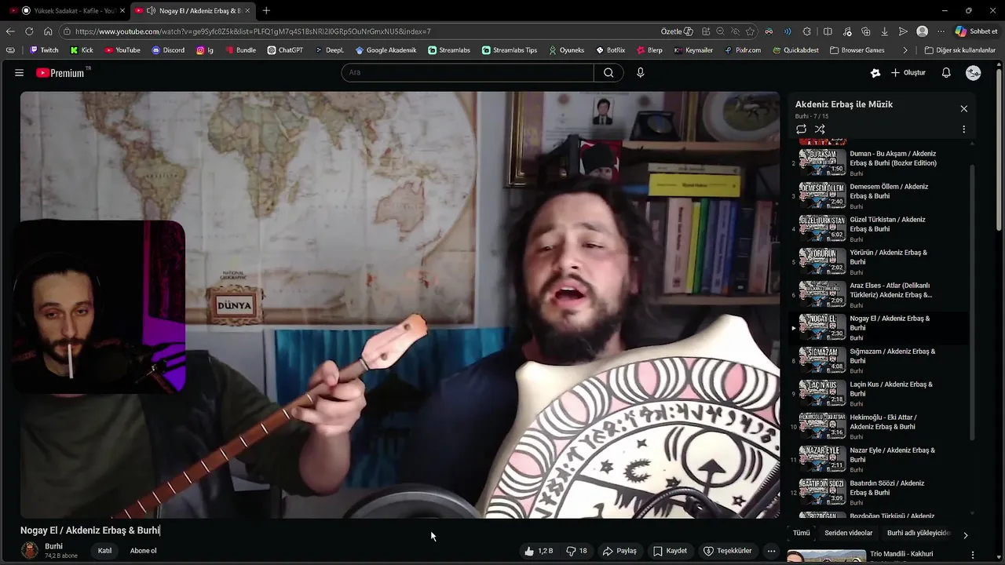The image size is (1005, 565).
Task: Expand the Browser Games bookmark folder
Action: (857, 50)
